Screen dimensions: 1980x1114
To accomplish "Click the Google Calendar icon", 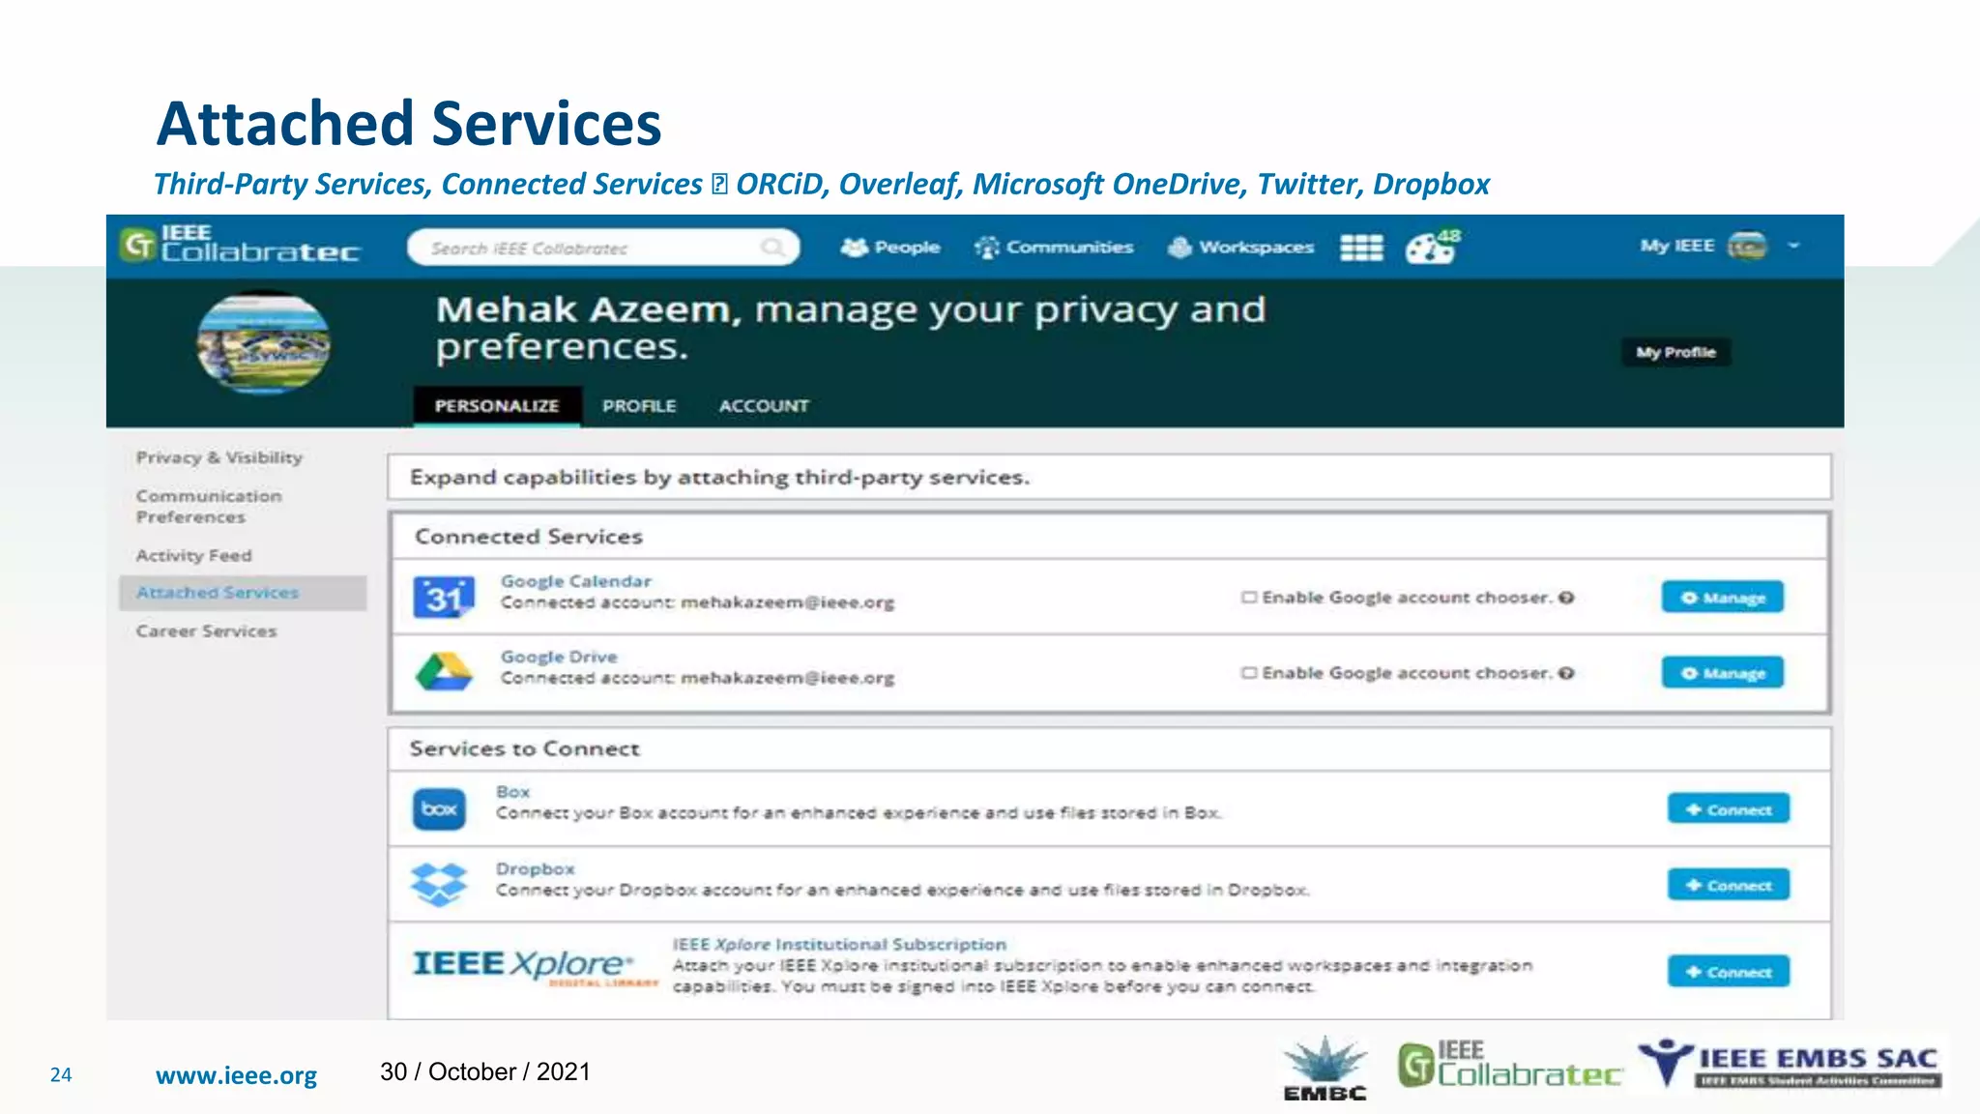I will point(444,597).
